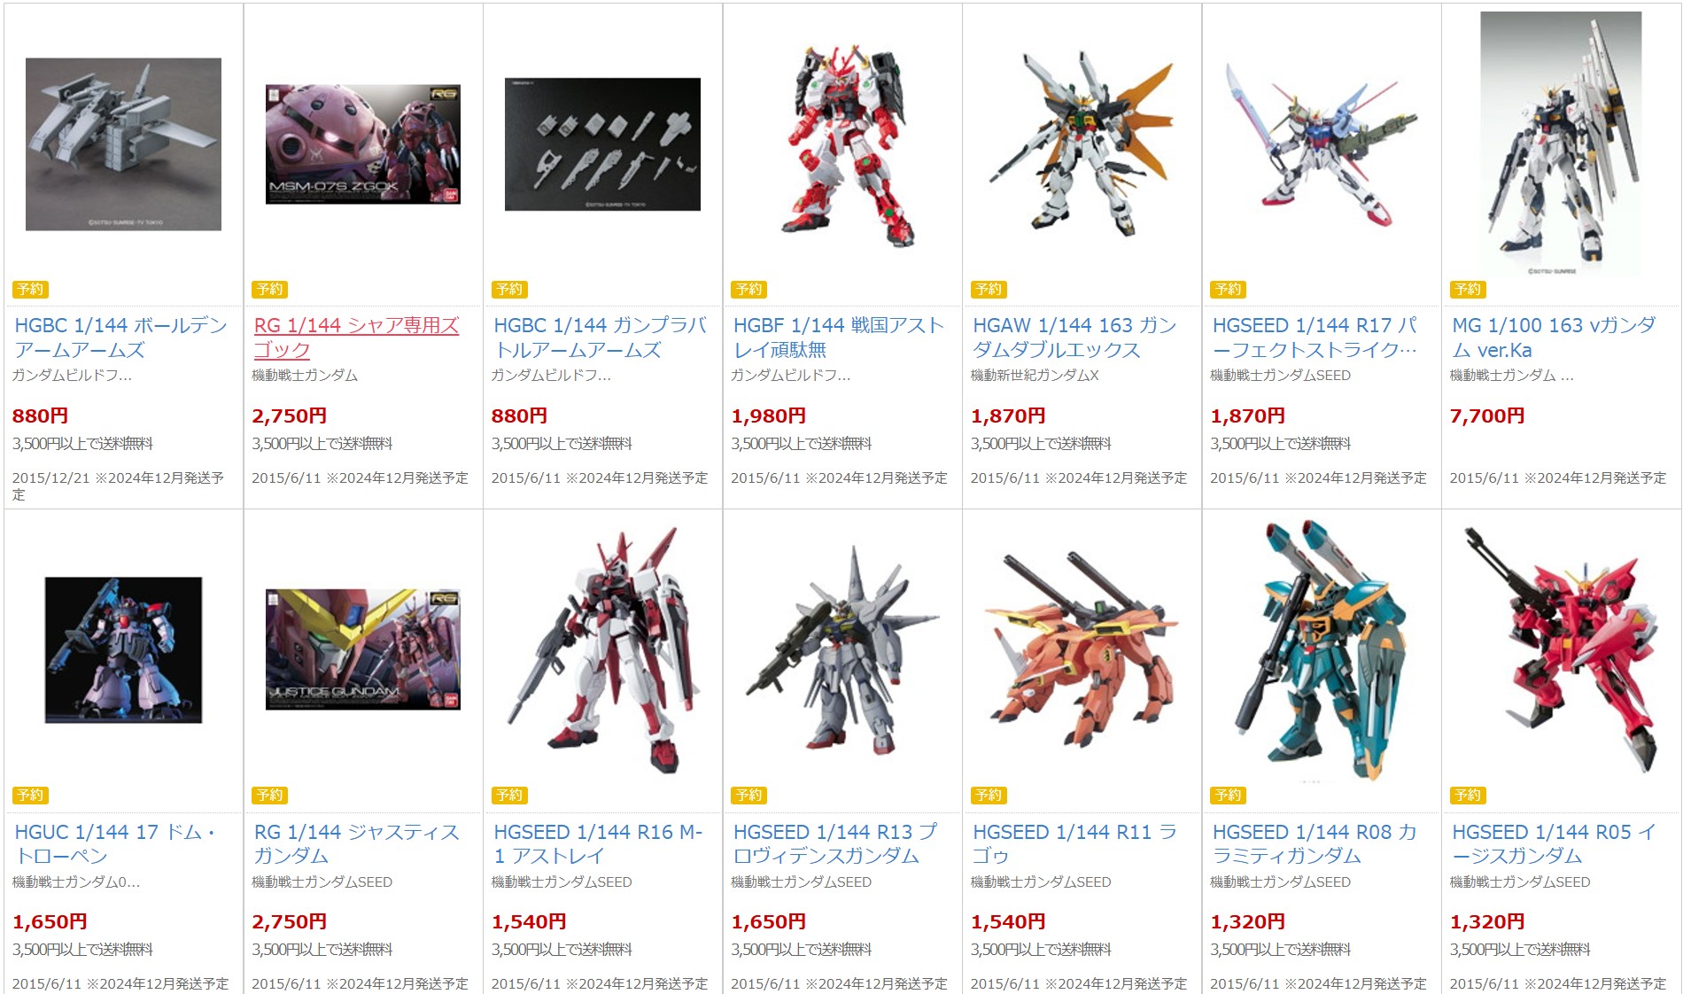
Task: Open the HGUC 1/144 17 ドム・トローペン link
Action: 115,843
